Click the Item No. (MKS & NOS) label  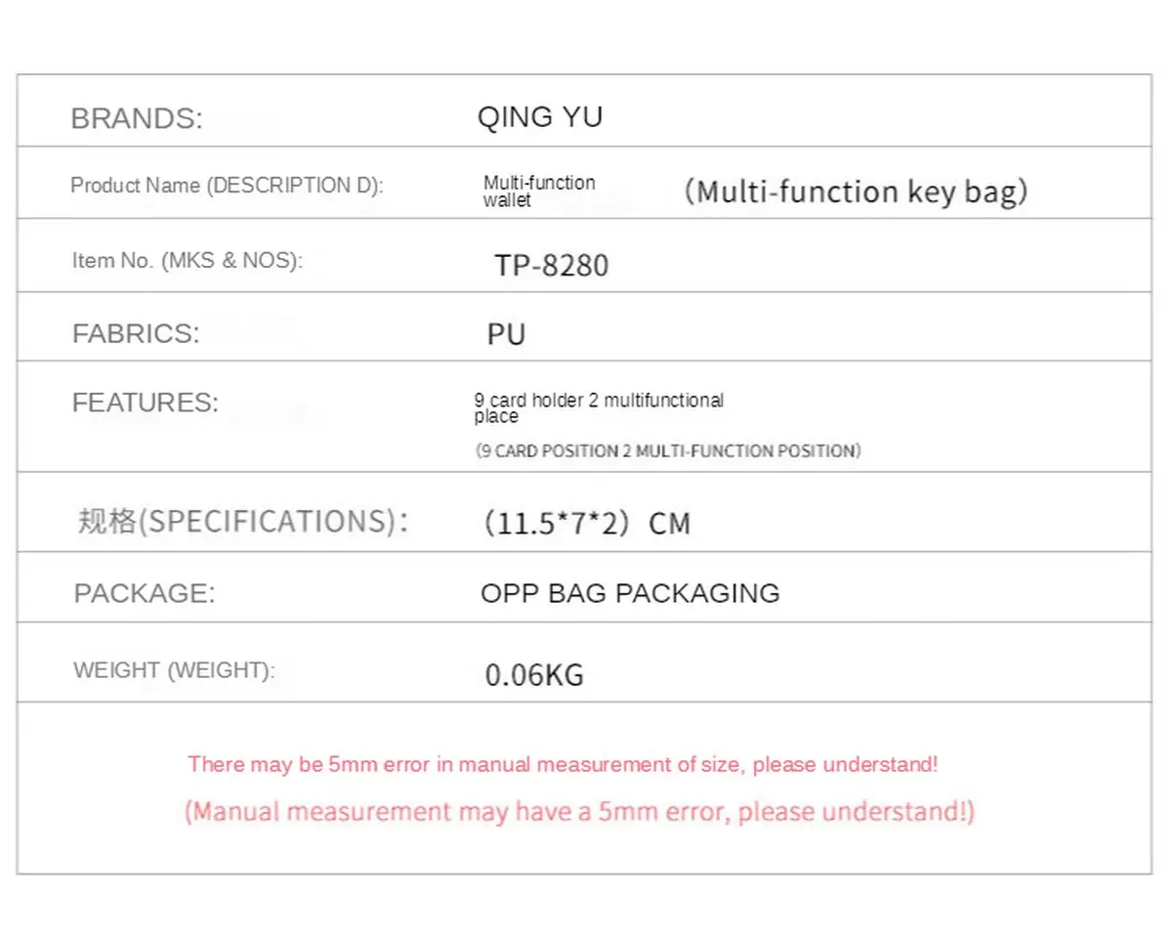(x=188, y=261)
